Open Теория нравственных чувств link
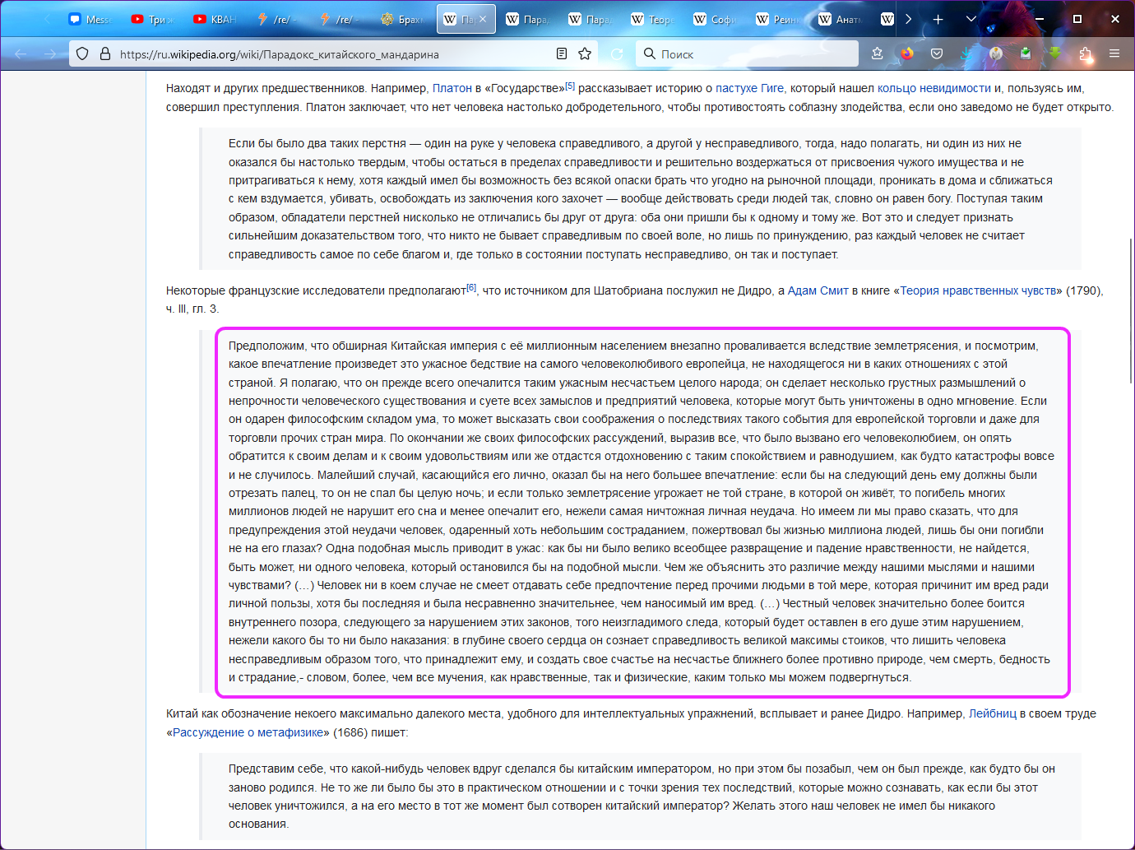Viewport: 1135px width, 850px height. [x=978, y=290]
